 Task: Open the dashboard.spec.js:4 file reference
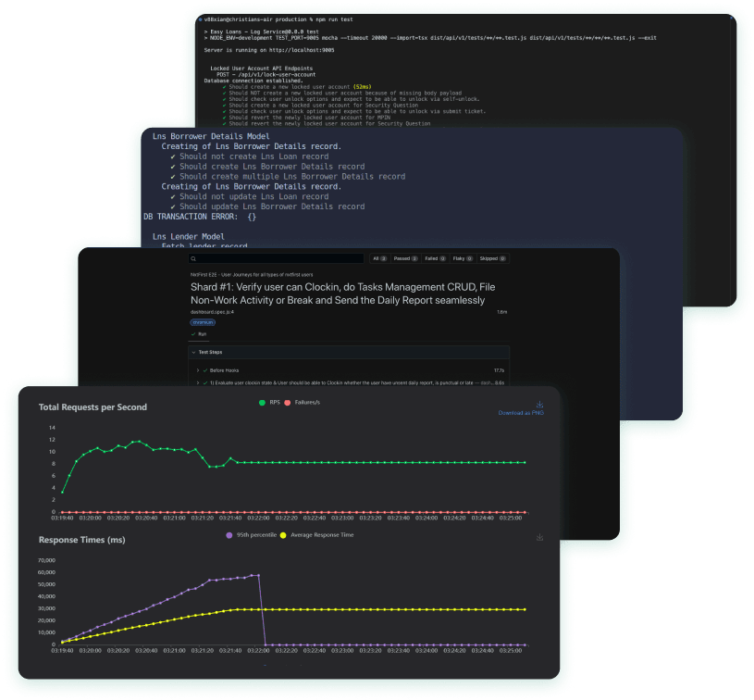(x=212, y=312)
